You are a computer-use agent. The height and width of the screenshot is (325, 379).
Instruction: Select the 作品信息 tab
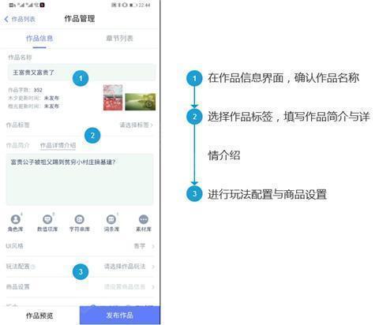coord(39,39)
